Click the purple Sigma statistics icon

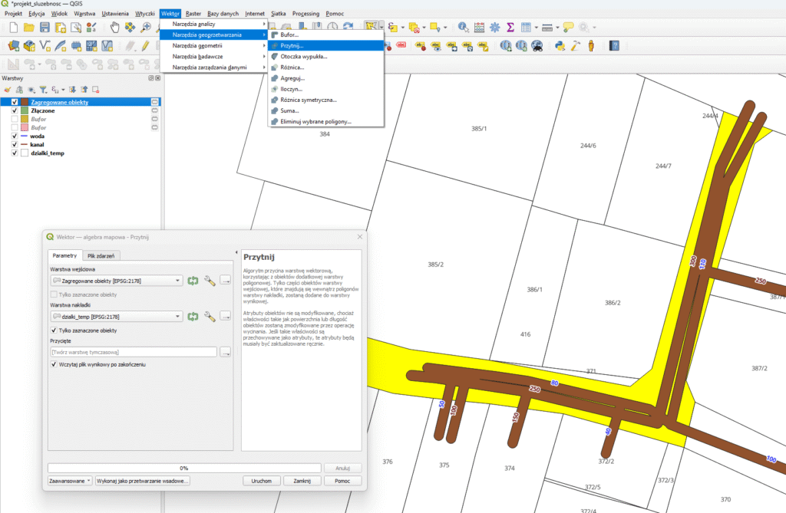pyautogui.click(x=510, y=27)
